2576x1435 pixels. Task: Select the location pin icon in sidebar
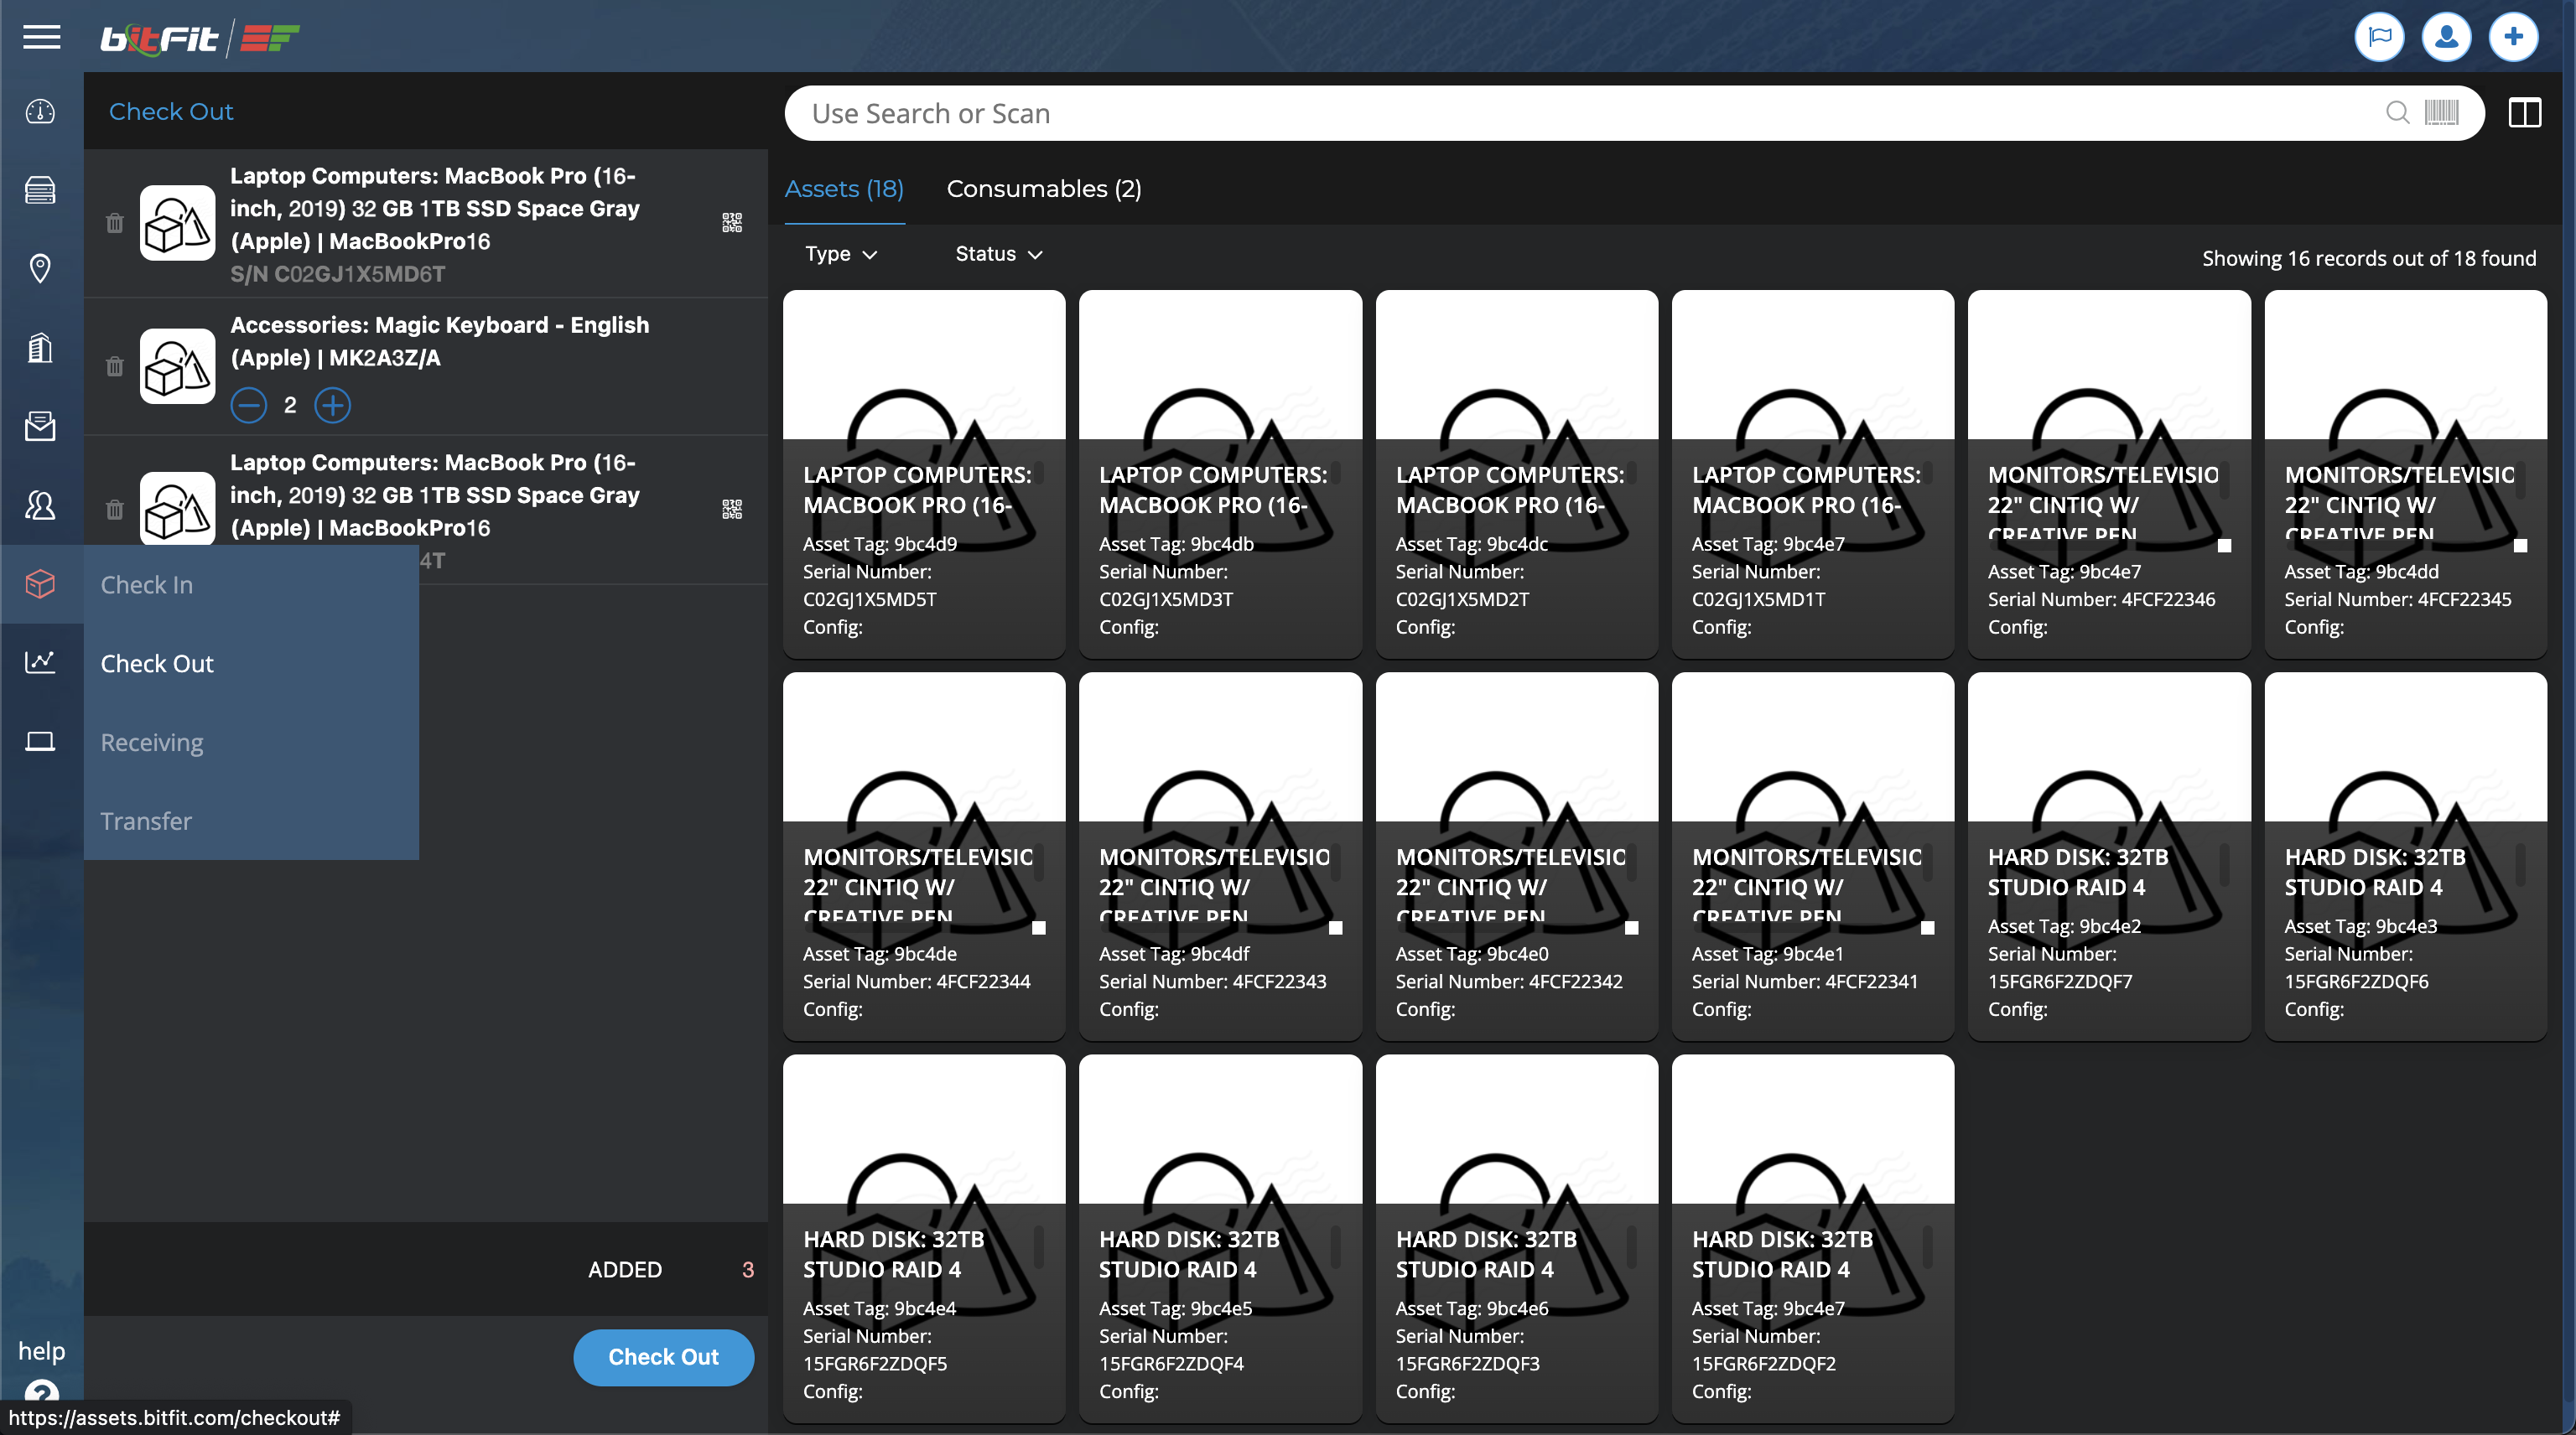[40, 268]
